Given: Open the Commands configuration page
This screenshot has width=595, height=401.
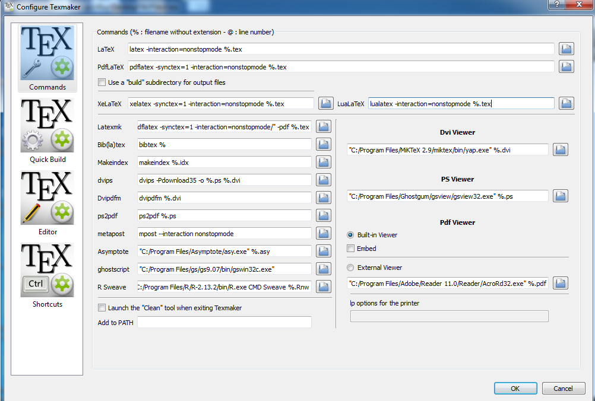Looking at the screenshot, I should tap(48, 58).
